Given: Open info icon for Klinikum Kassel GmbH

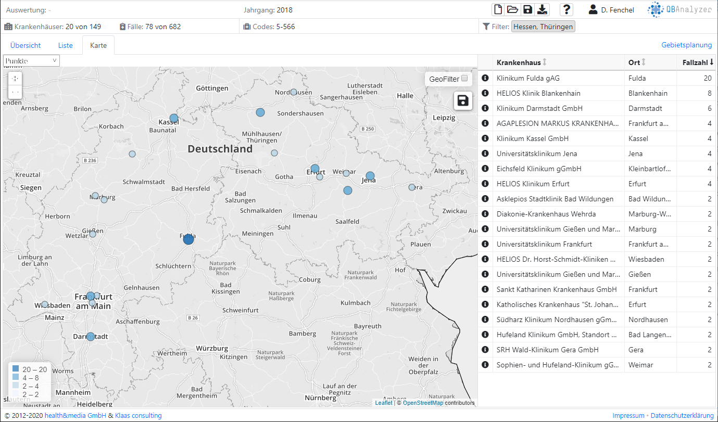Looking at the screenshot, I should tap(485, 138).
